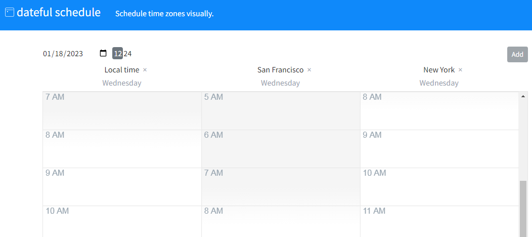Click the scrollbar up arrow
Screen dimensions: 532x237
(x=523, y=96)
